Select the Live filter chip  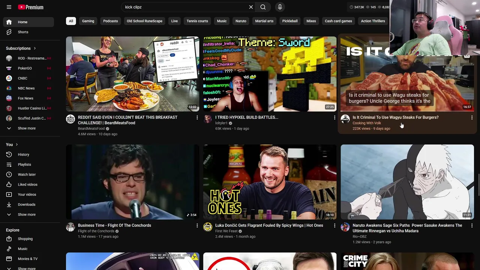(x=174, y=21)
